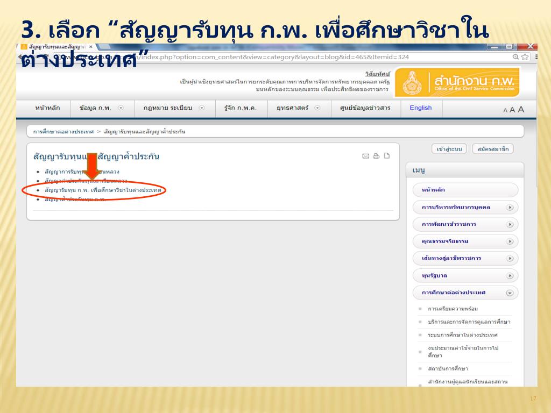Open the กฎหมาย ระเบียบ navigation menu
The image size is (551, 413).
[168, 108]
